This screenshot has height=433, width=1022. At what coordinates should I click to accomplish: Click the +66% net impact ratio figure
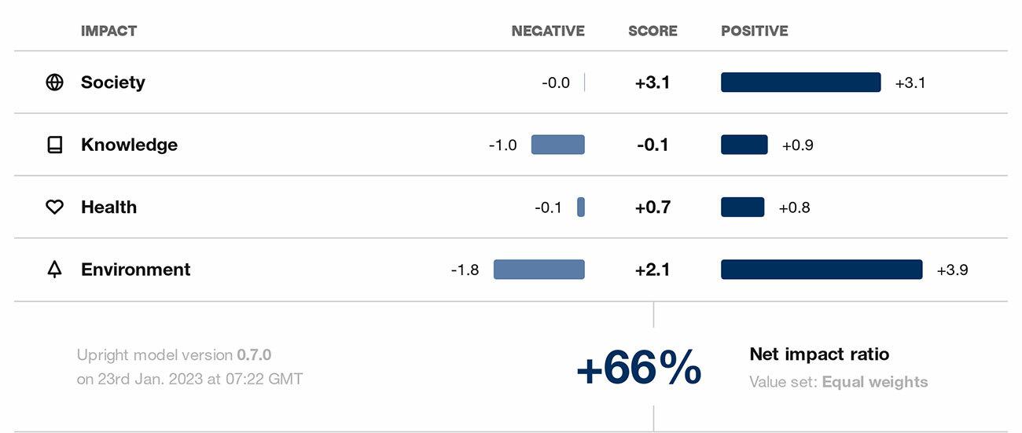coord(638,368)
